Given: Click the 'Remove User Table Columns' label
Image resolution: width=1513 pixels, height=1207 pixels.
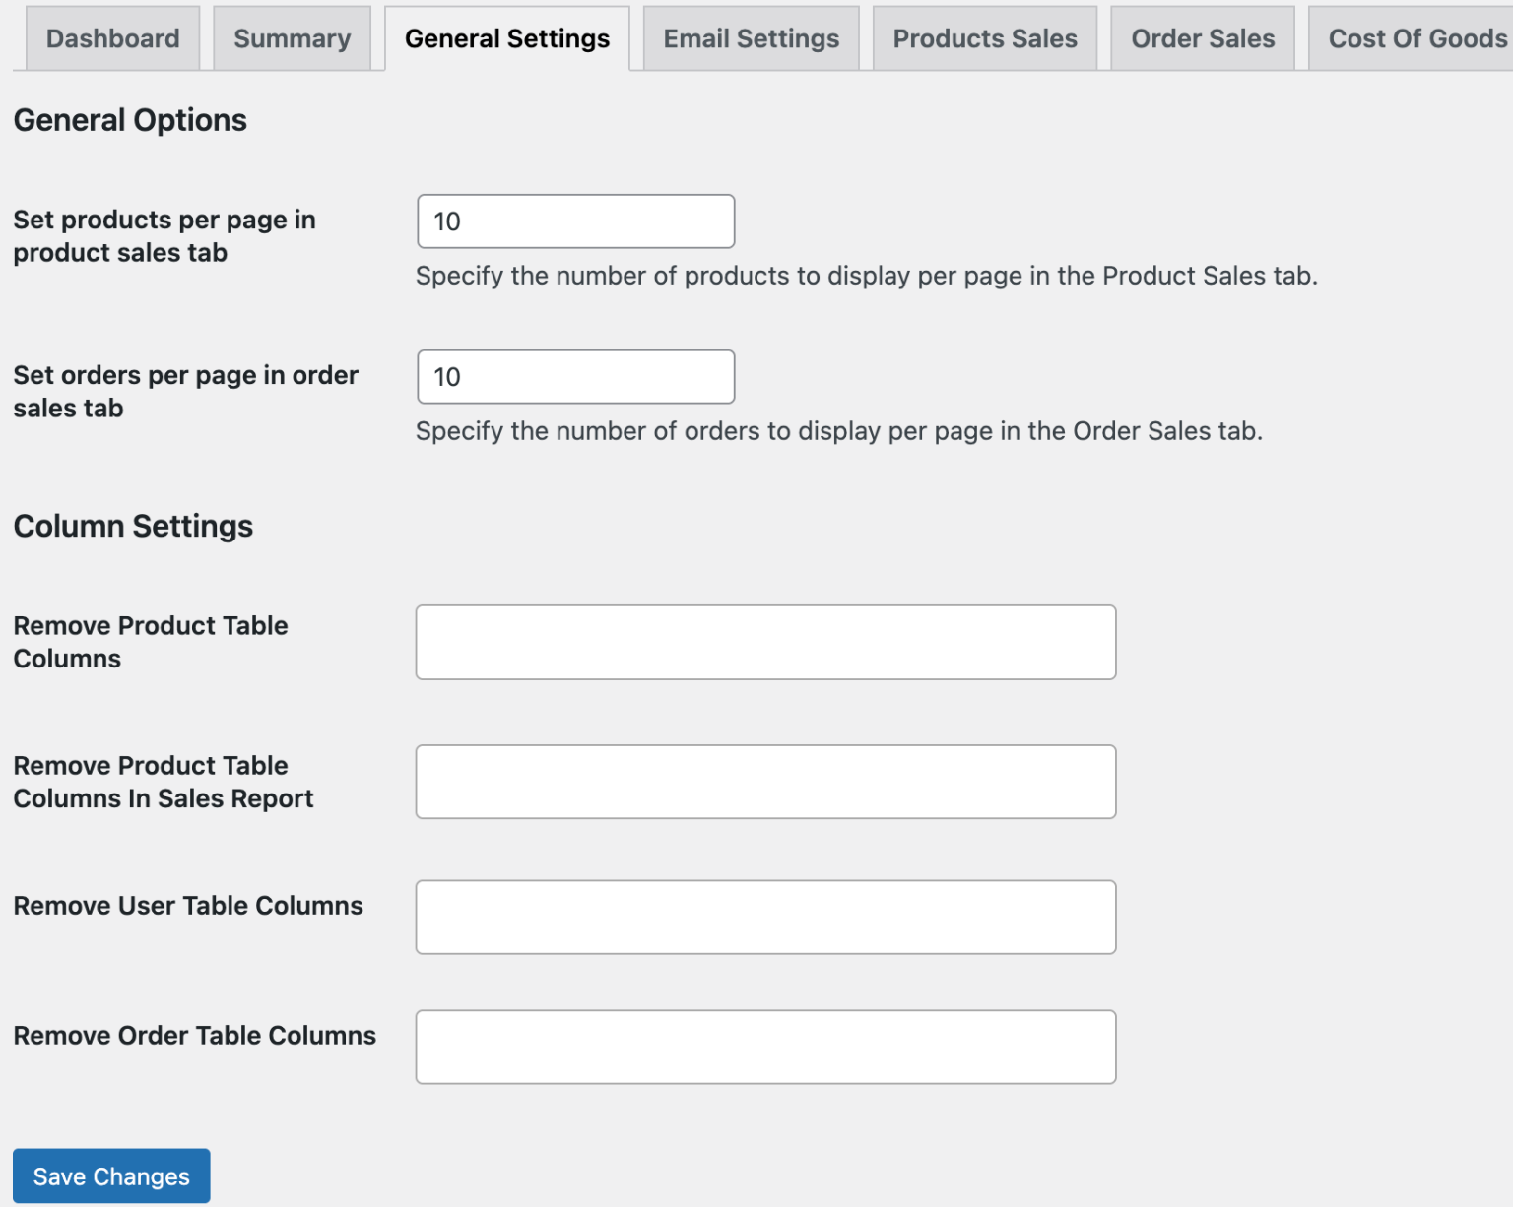Looking at the screenshot, I should pos(188,906).
